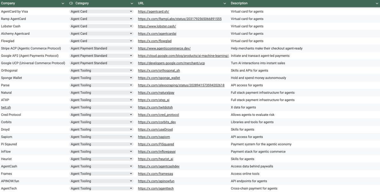Viewport: 380px width, 192px height.
Task: Open the x.com/apinowfun link
Action: 156,181
